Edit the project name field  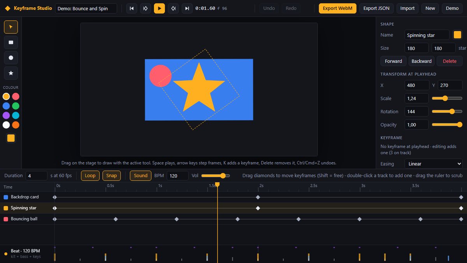pyautogui.click(x=86, y=8)
